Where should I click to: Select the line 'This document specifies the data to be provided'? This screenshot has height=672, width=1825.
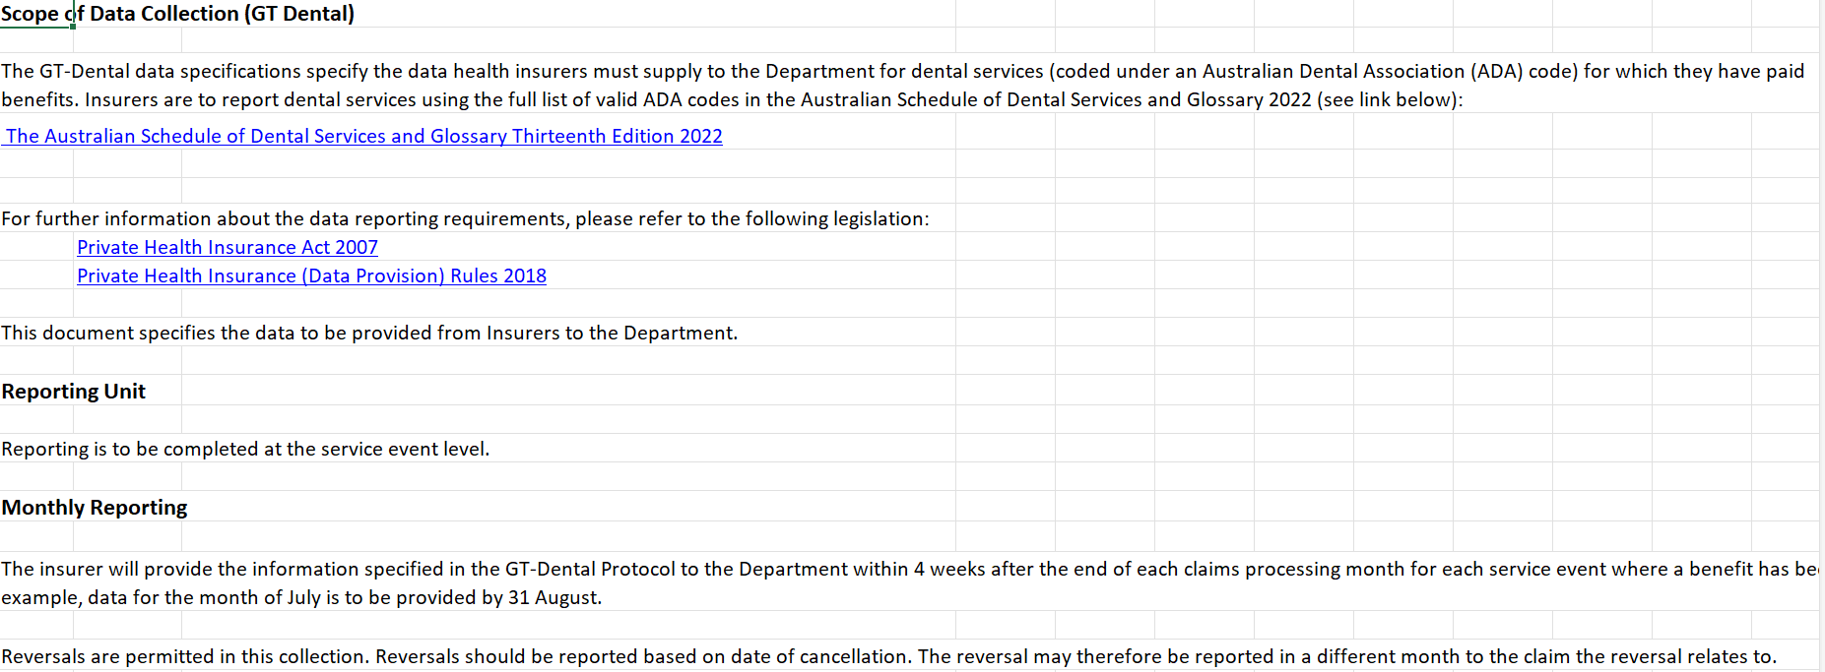(369, 333)
